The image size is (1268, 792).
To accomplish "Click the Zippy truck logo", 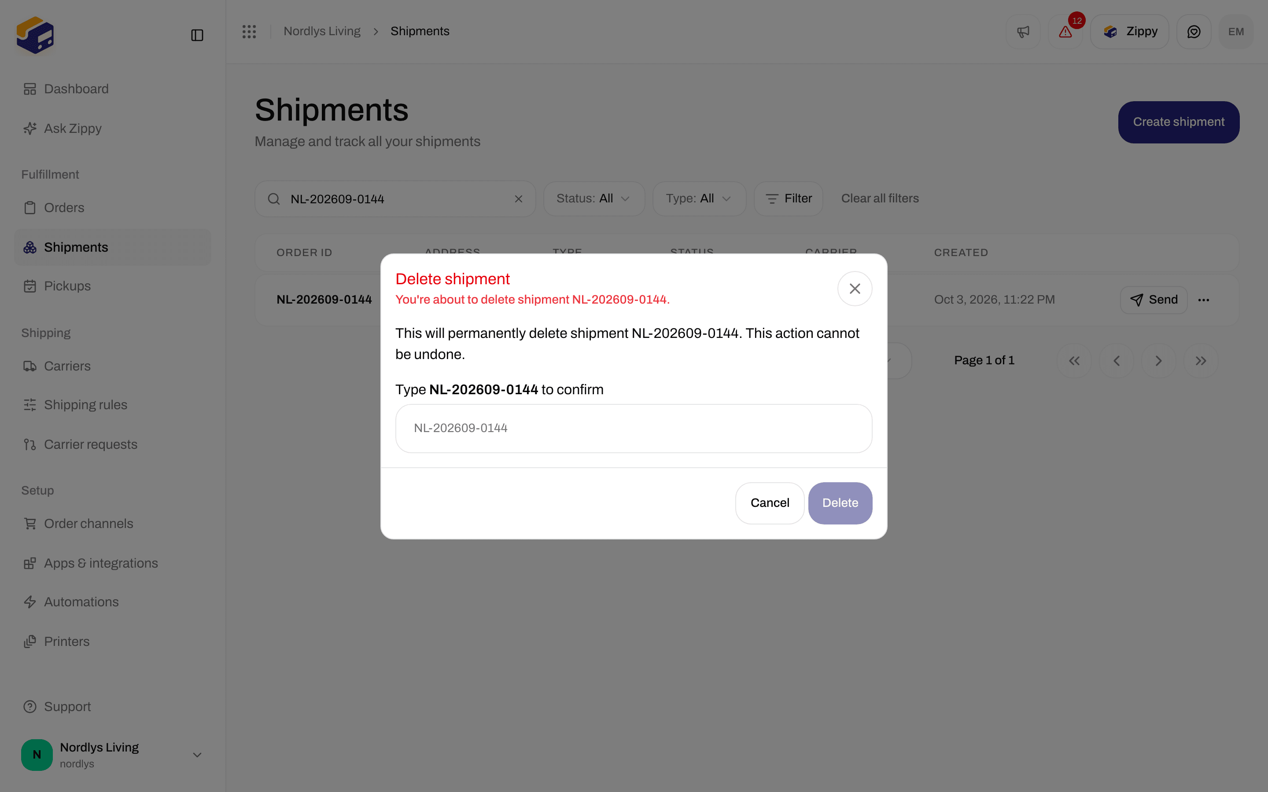I will pyautogui.click(x=35, y=35).
